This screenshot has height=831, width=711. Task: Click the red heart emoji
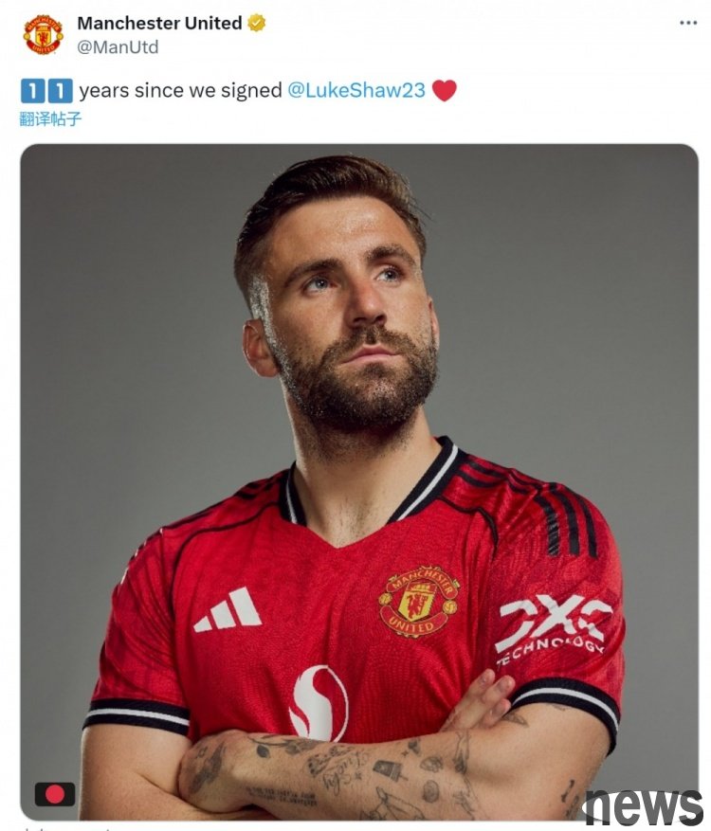click(x=444, y=90)
